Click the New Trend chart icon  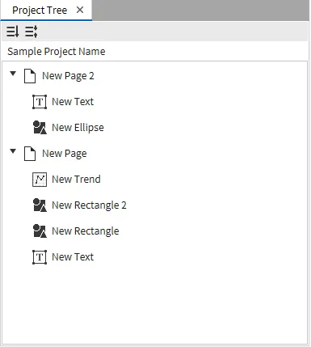click(40, 180)
